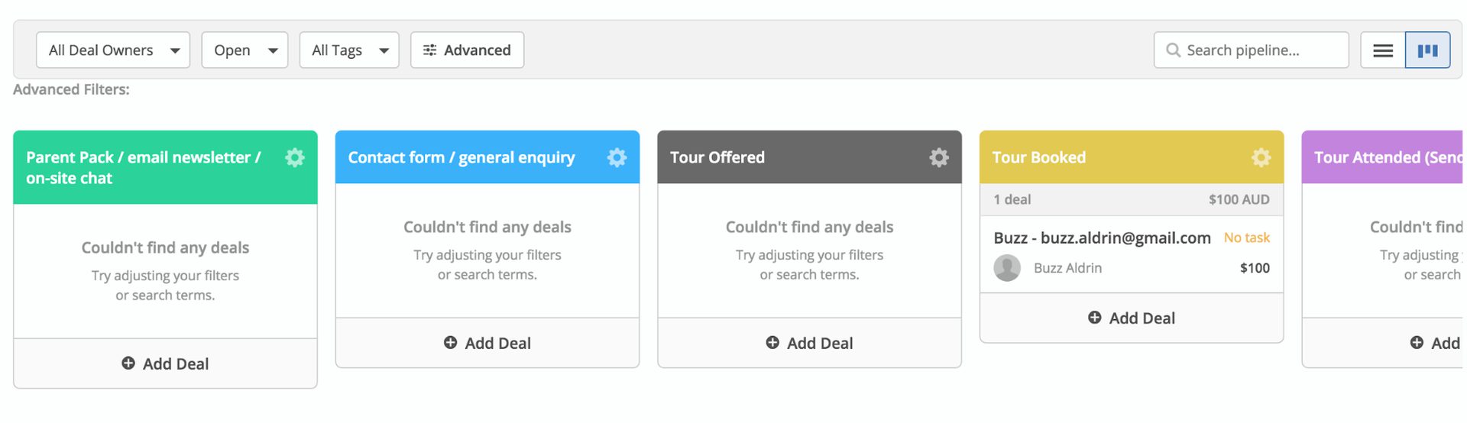
Task: Switch to list view
Action: [x=1383, y=50]
